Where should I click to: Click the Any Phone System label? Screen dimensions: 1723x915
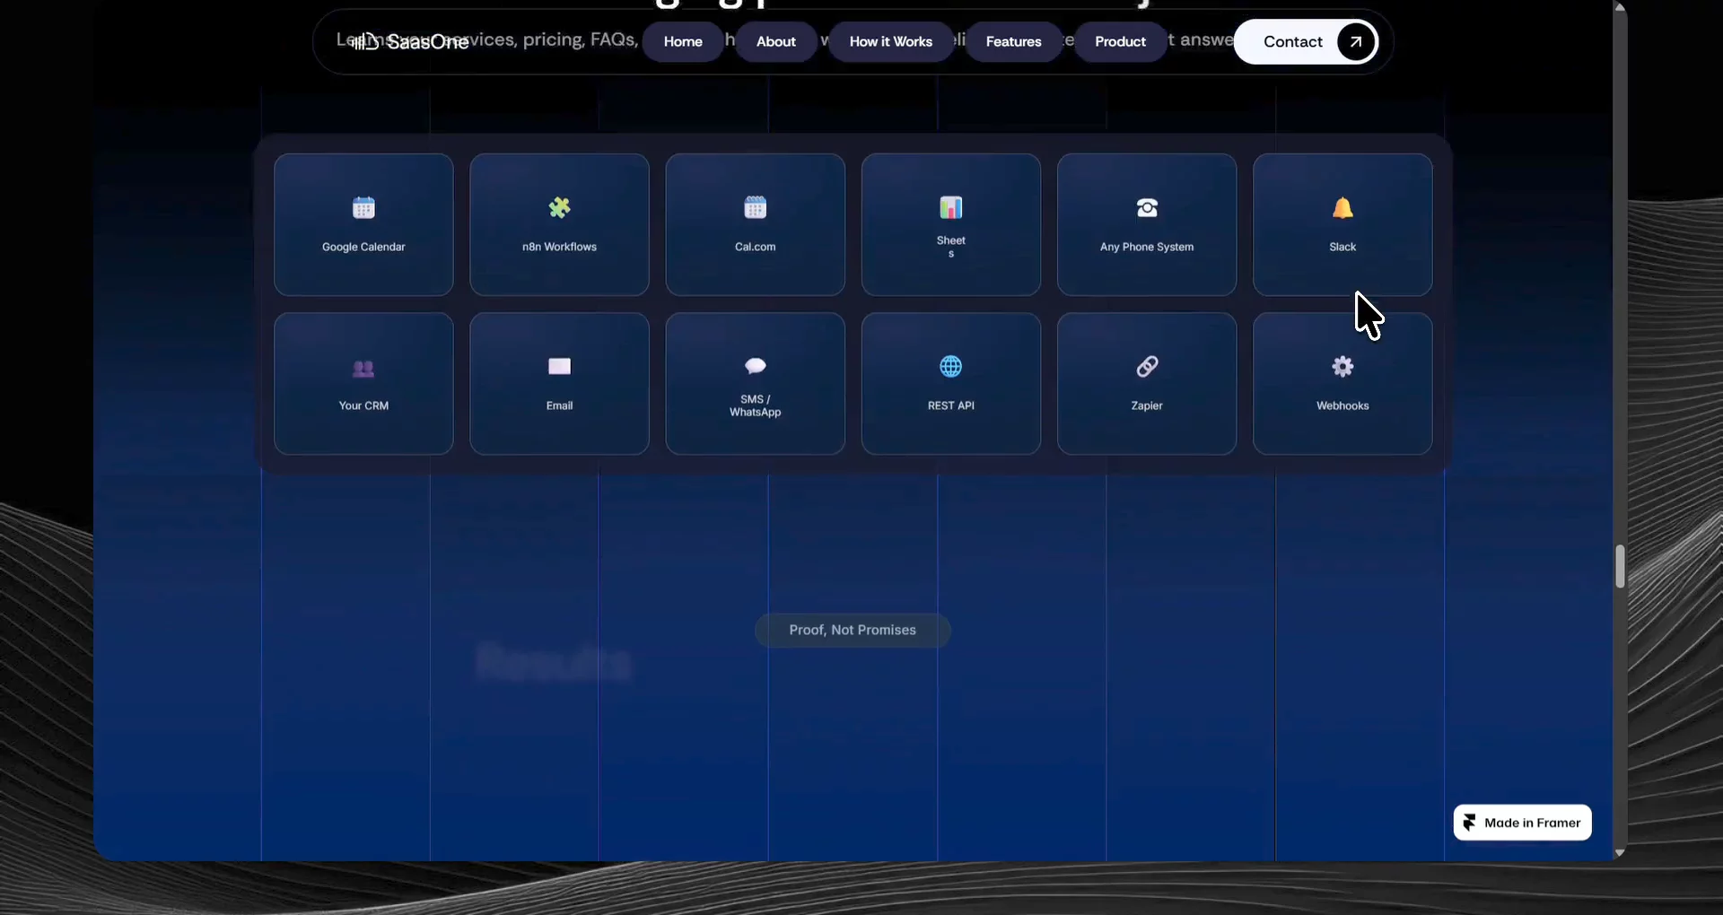tap(1147, 247)
